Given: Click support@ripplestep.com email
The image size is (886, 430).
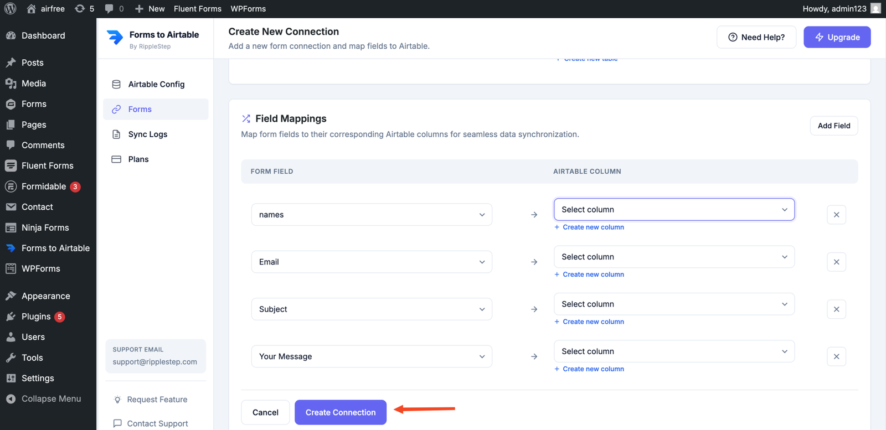Looking at the screenshot, I should pyautogui.click(x=155, y=362).
